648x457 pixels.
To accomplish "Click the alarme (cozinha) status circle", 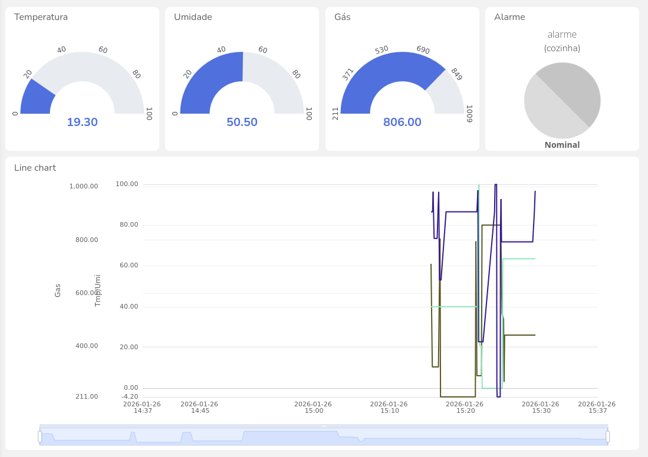I will point(562,100).
